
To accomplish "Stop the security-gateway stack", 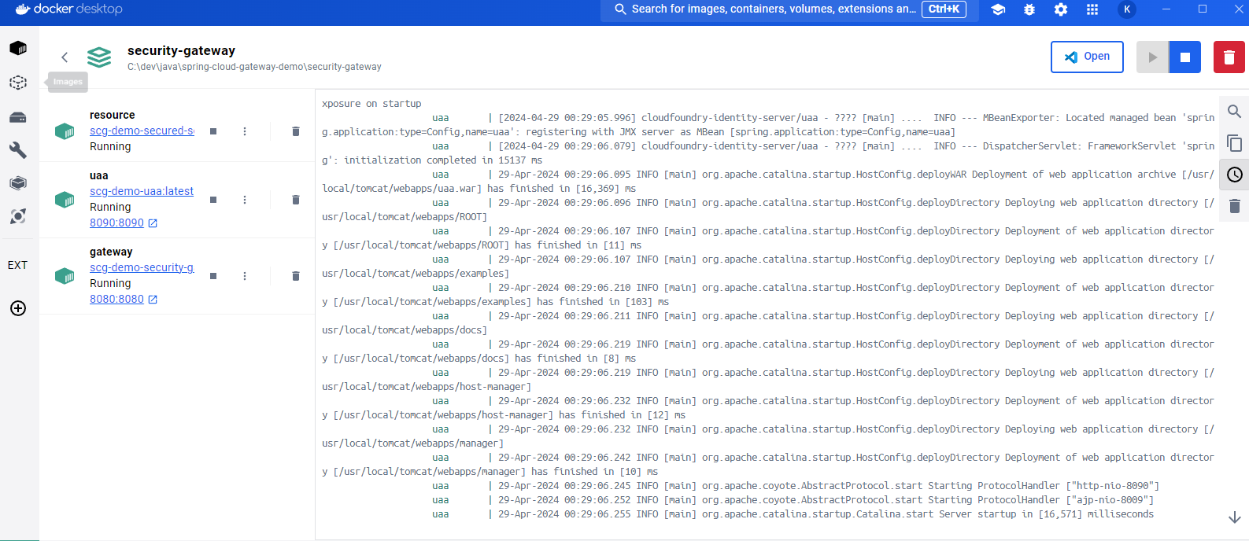I will click(1185, 57).
